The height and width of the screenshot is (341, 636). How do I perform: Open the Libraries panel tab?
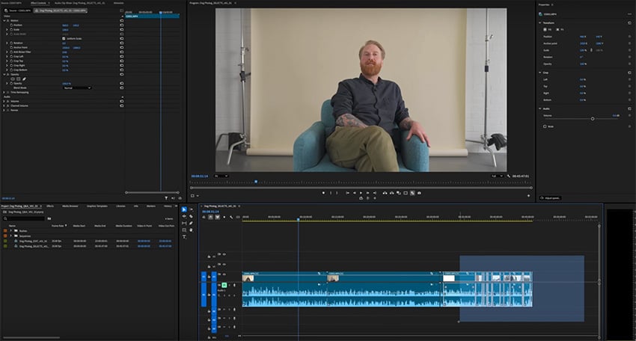coord(120,205)
